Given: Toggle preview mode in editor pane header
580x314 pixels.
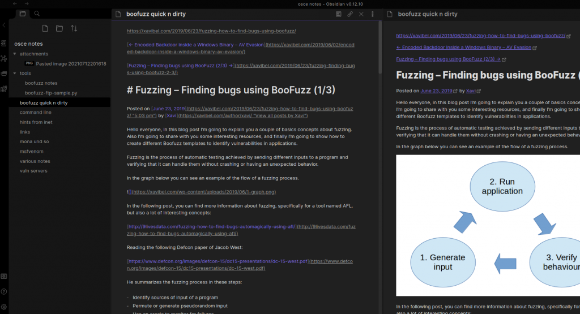Looking at the screenshot, I should 339,14.
